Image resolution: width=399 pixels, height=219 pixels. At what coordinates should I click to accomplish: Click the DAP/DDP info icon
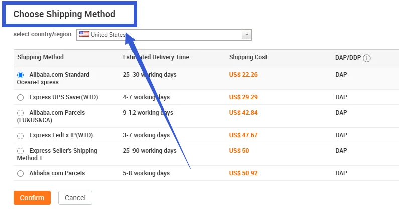coord(367,58)
